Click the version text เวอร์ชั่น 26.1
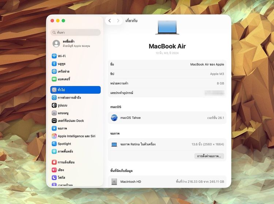The image size is (274, 204). click(216, 118)
